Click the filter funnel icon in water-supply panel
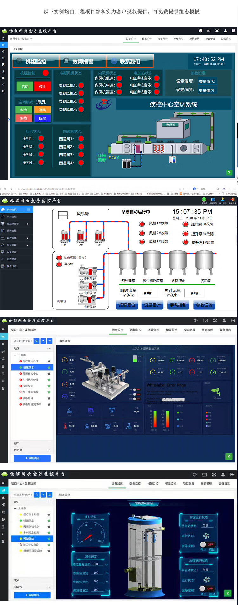238x605 pixels. 43,341
